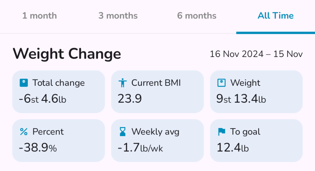Click the scale icon beside Total change
The height and width of the screenshot is (171, 315).
tap(24, 83)
